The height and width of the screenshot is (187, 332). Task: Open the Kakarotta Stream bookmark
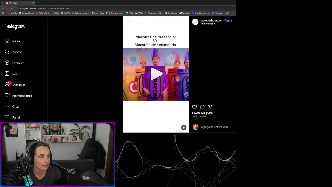(26, 13)
